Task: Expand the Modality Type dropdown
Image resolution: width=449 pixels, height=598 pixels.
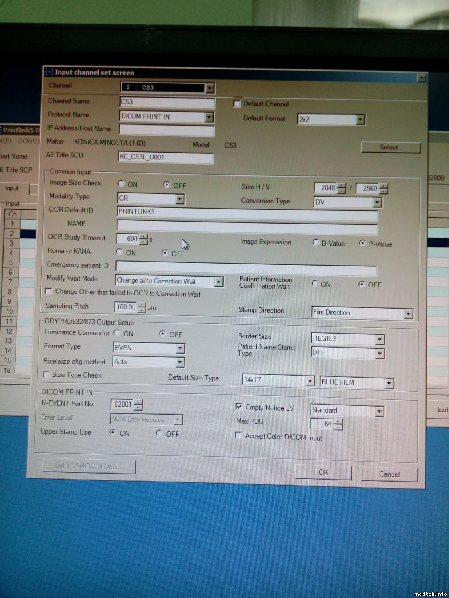Action: click(x=180, y=199)
